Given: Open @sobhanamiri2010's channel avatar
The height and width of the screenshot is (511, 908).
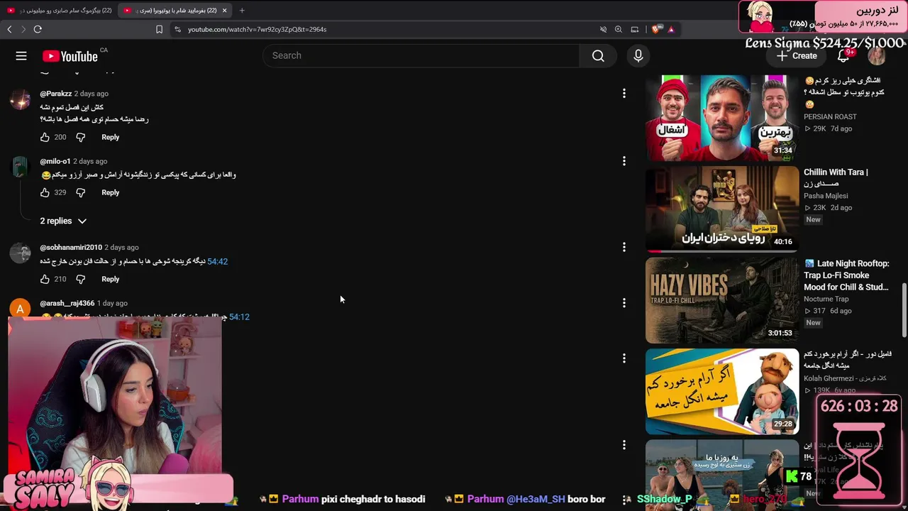Looking at the screenshot, I should [20, 253].
